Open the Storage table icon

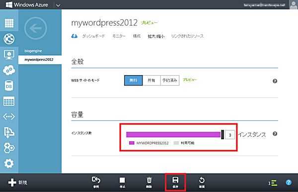tap(9, 101)
